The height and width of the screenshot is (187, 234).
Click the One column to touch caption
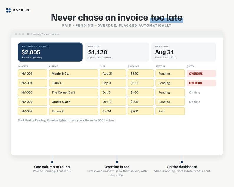tap(52, 167)
